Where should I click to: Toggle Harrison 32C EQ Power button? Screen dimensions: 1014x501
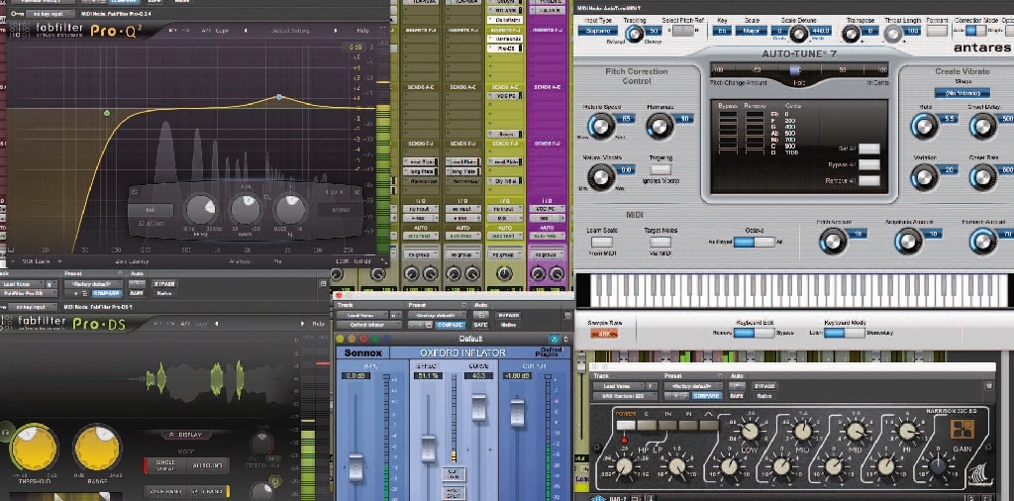point(625,425)
